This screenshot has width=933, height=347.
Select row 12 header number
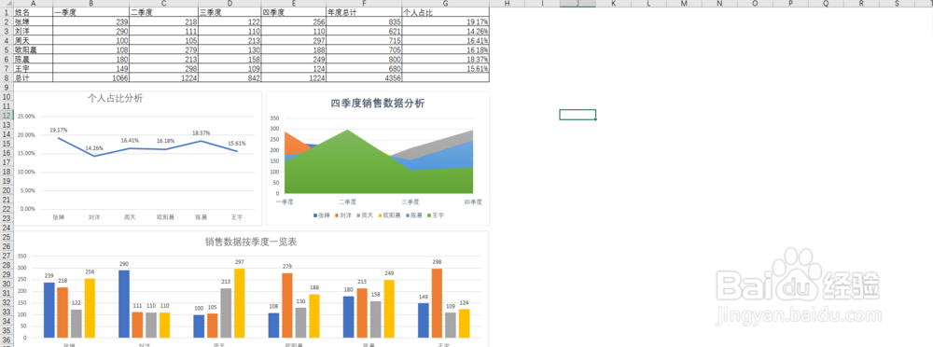coord(7,115)
